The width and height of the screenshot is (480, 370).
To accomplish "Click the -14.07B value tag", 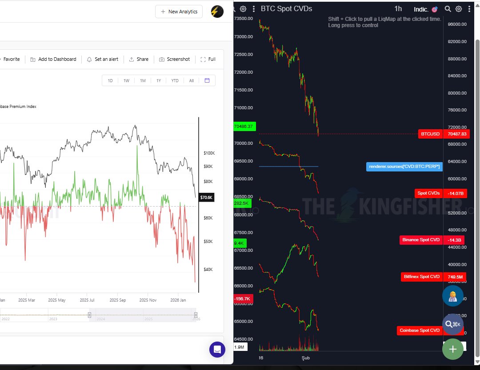I will (x=455, y=193).
